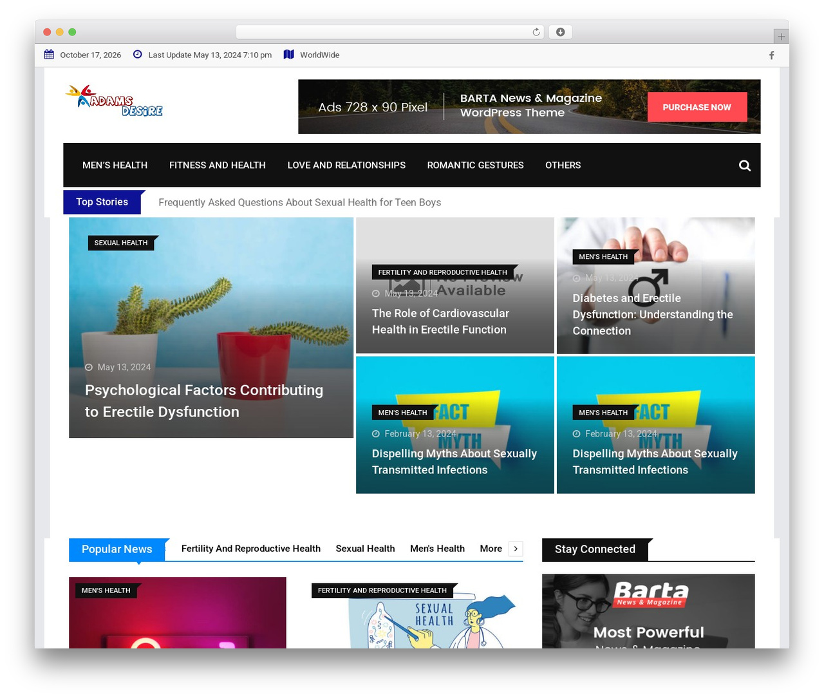The image size is (824, 698).
Task: Click the Top Stories label
Action: [x=102, y=202]
